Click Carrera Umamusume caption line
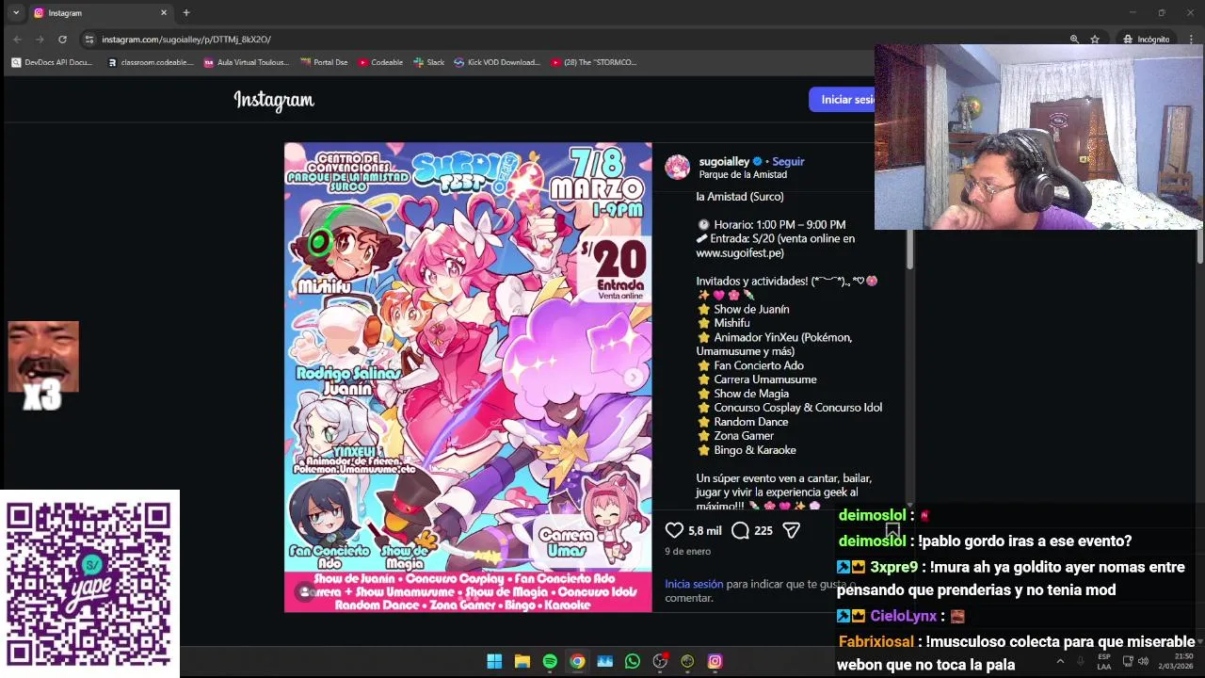 (x=765, y=379)
